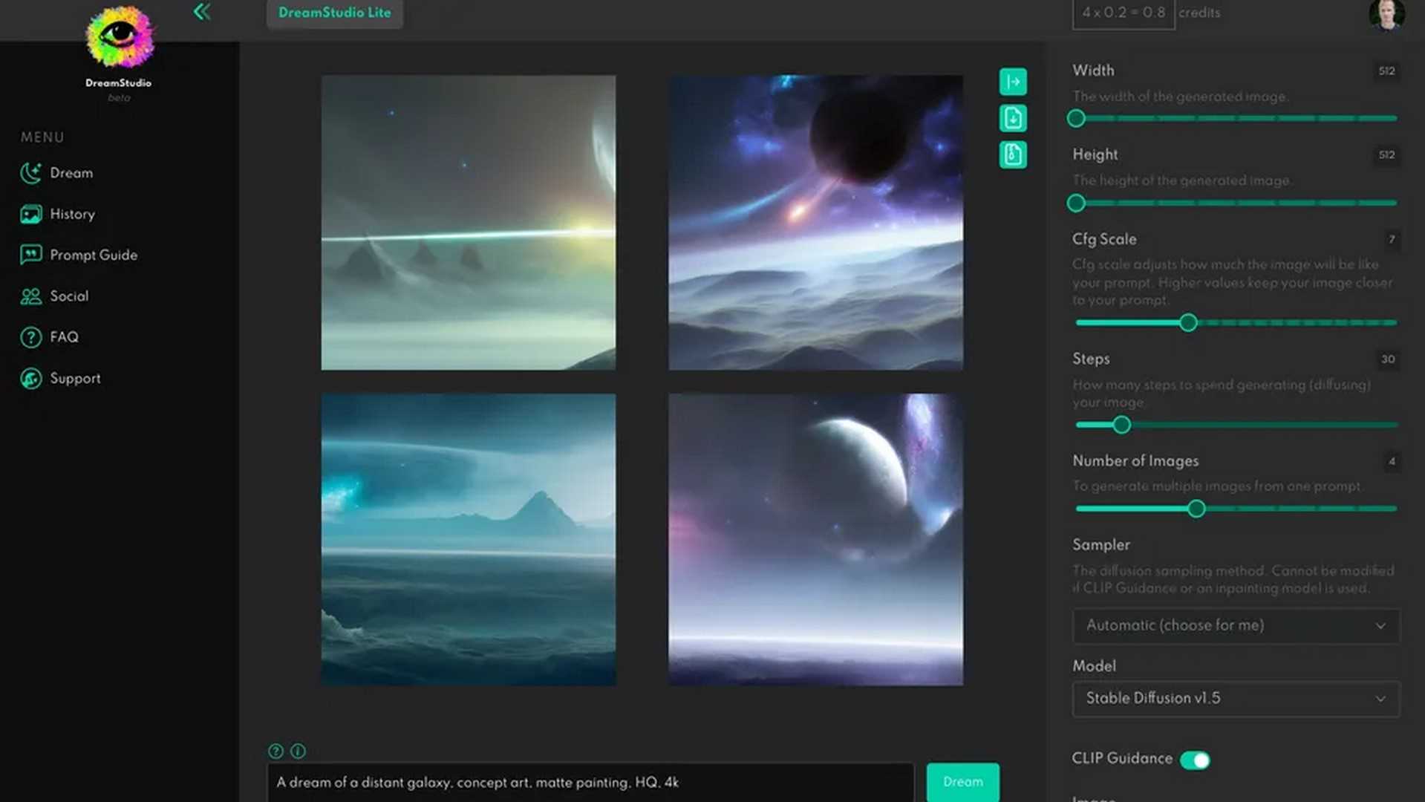Screen dimensions: 1425x802
Task: Click the Steps value 30
Action: pyautogui.click(x=1388, y=359)
